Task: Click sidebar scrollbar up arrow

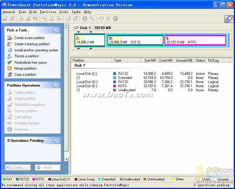Action: point(66,26)
